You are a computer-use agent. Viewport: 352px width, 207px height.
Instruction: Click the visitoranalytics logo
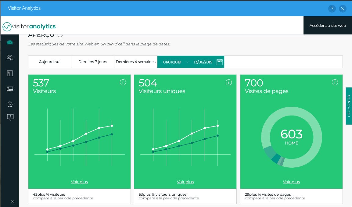[x=29, y=27]
